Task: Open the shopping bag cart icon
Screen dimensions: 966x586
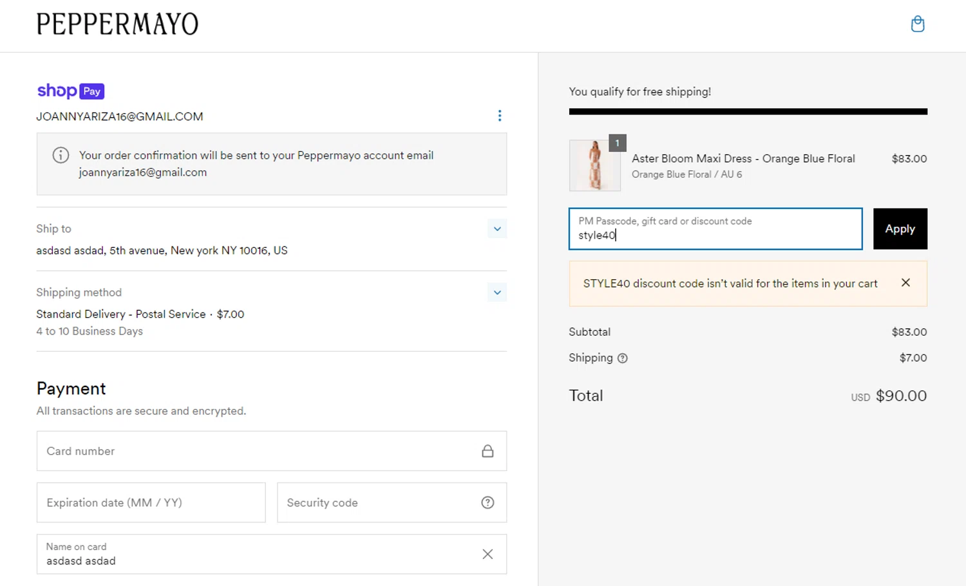Action: point(918,24)
